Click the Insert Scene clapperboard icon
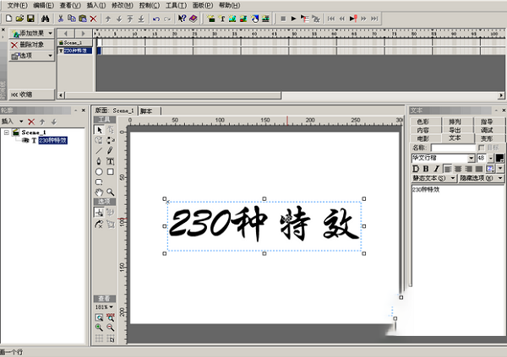 pos(211,19)
